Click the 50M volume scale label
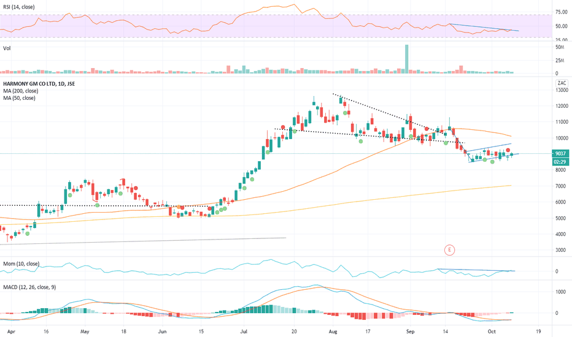Screen dimensions: 572x337 560,47
